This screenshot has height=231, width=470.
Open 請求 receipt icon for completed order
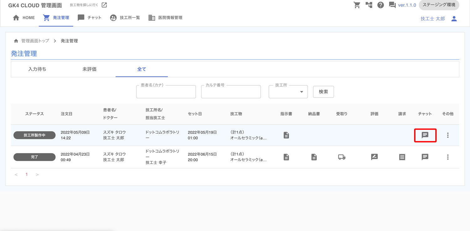(402, 157)
